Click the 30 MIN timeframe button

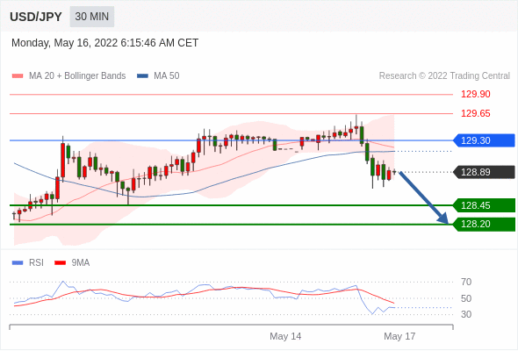tap(92, 17)
